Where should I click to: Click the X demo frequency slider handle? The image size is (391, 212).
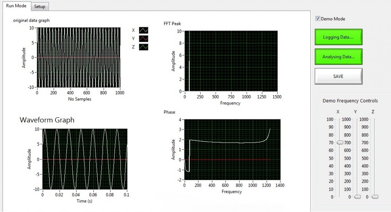[340, 142]
